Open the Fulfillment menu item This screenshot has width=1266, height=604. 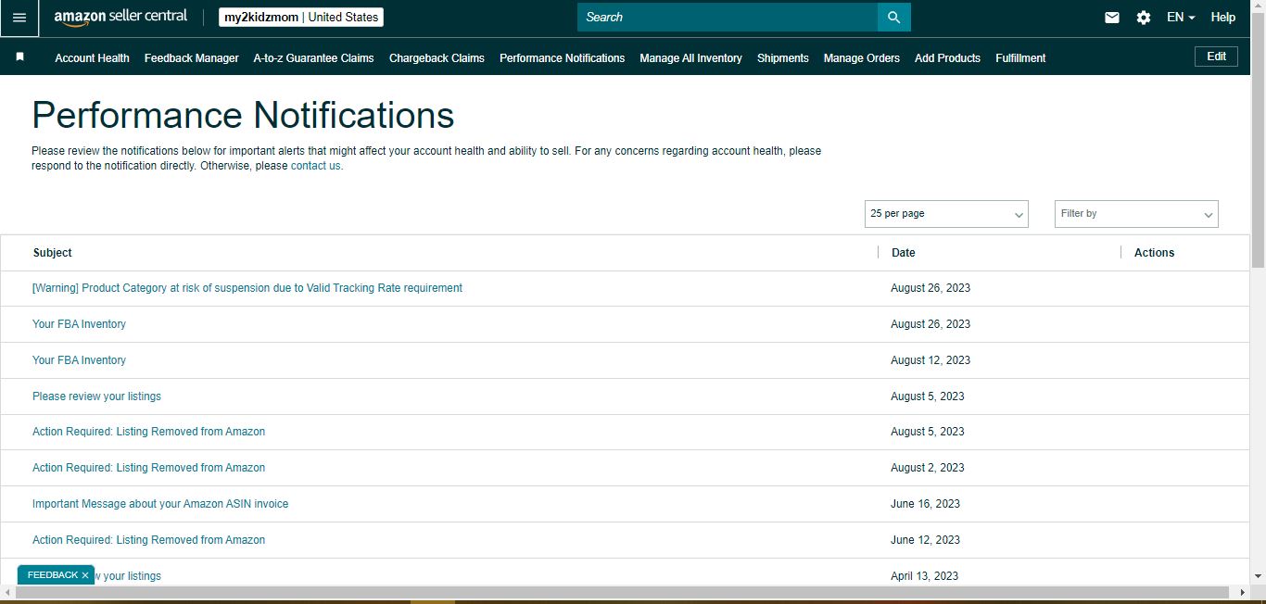[1020, 57]
